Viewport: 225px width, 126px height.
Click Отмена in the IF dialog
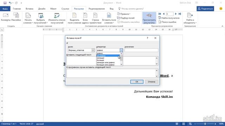[152, 82]
